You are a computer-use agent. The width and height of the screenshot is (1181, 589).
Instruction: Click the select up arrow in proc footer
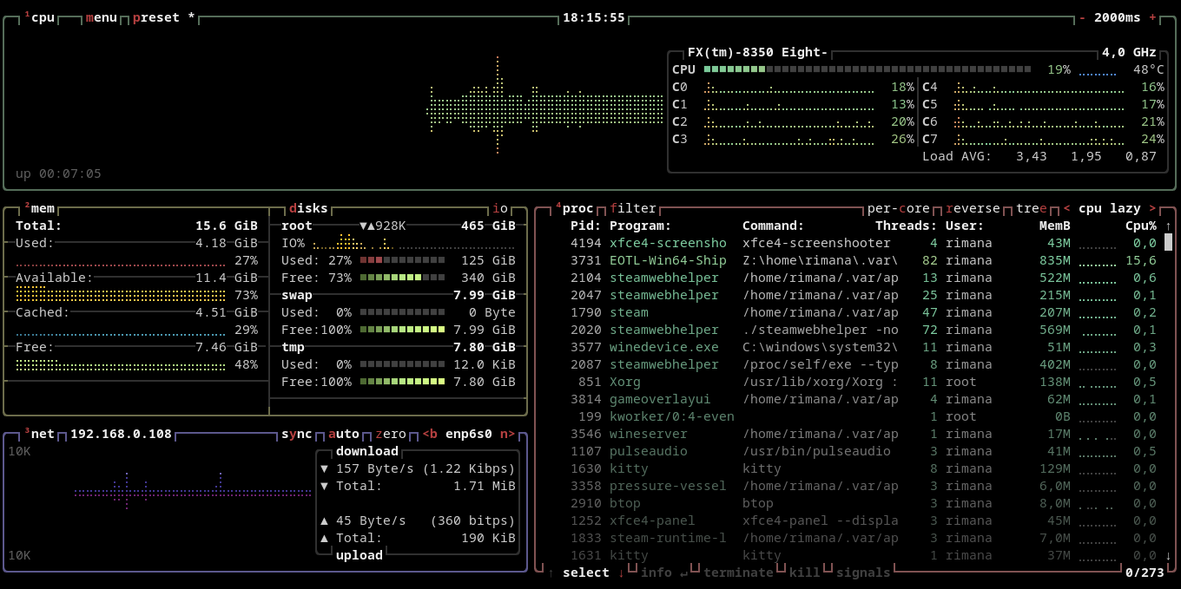(551, 573)
